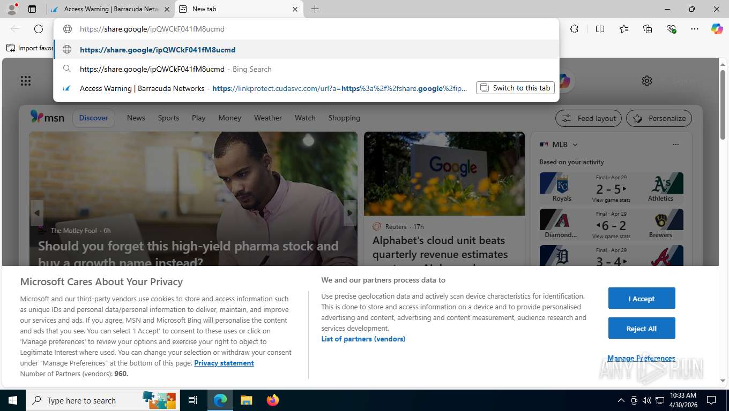The height and width of the screenshot is (411, 729).
Task: Open the Collections icon
Action: coord(648,29)
